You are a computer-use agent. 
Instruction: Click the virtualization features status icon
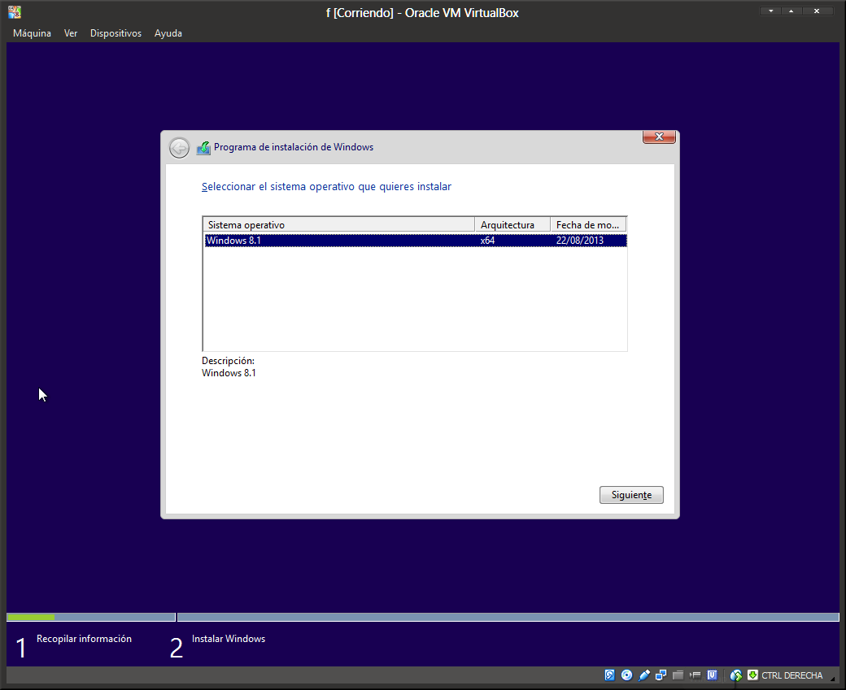tap(713, 675)
